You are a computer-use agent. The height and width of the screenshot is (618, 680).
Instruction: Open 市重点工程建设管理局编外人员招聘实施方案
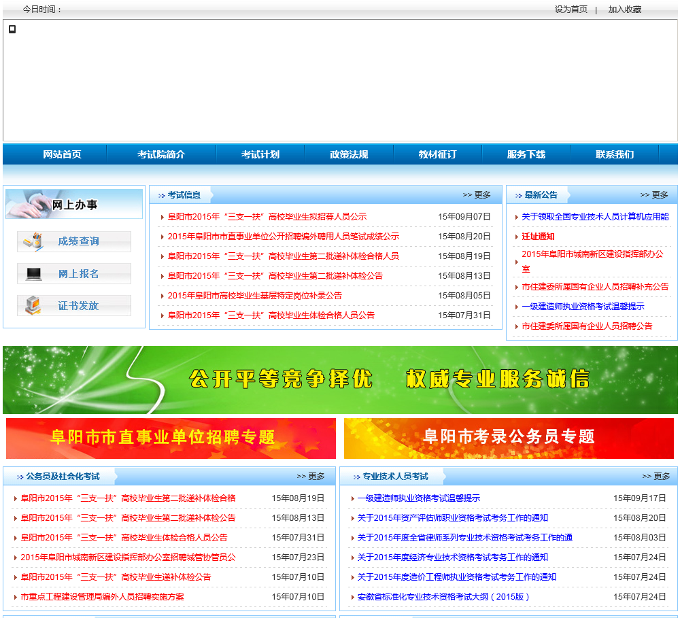[x=103, y=597]
